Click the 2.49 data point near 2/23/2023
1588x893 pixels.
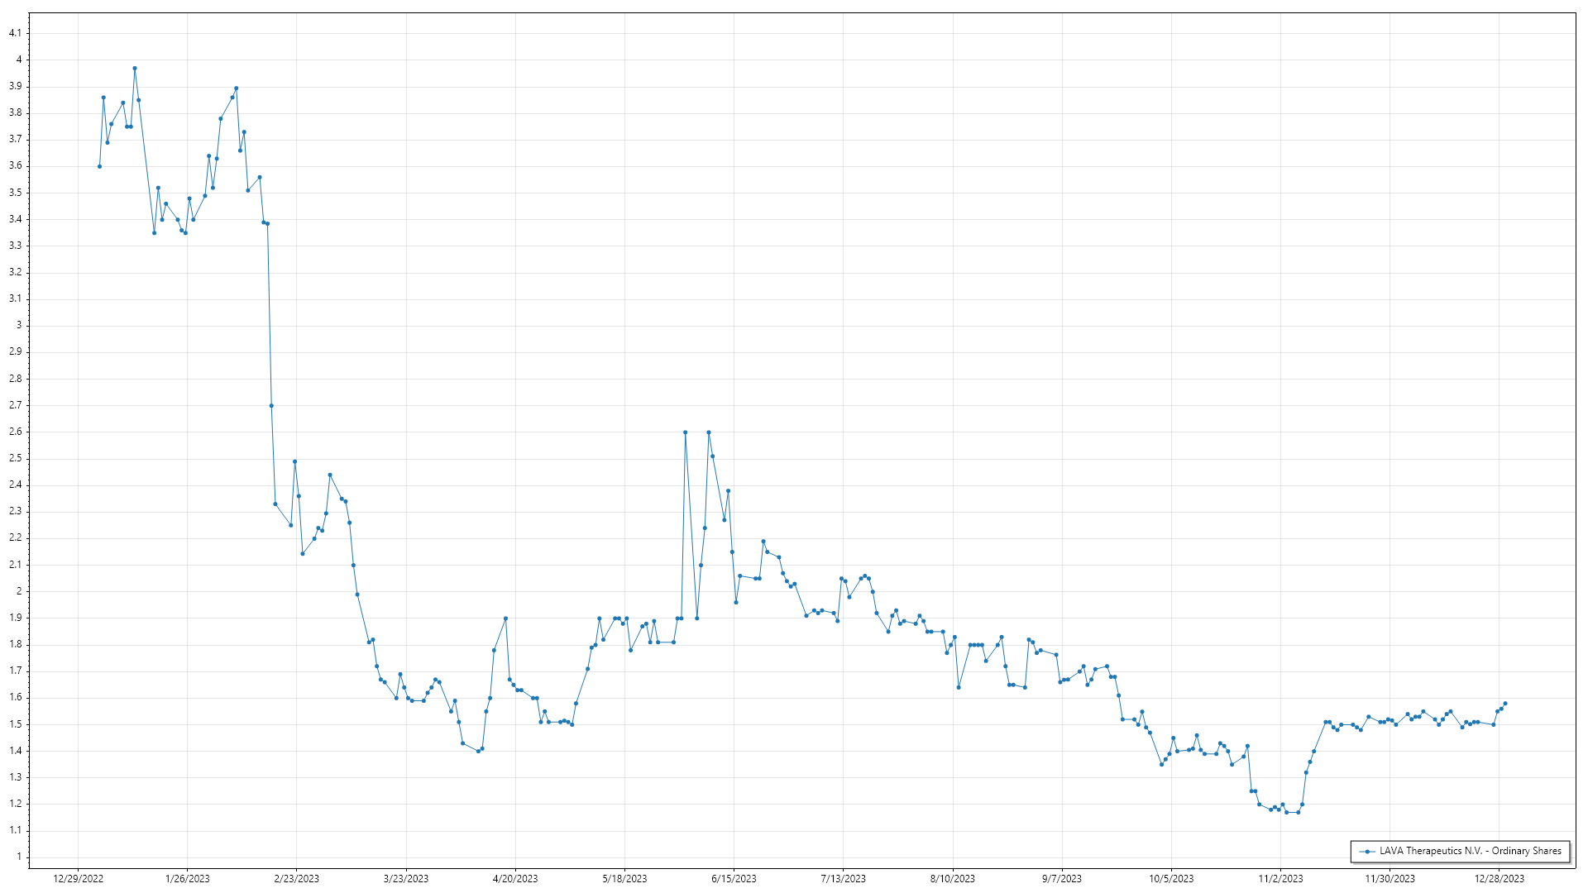point(294,461)
